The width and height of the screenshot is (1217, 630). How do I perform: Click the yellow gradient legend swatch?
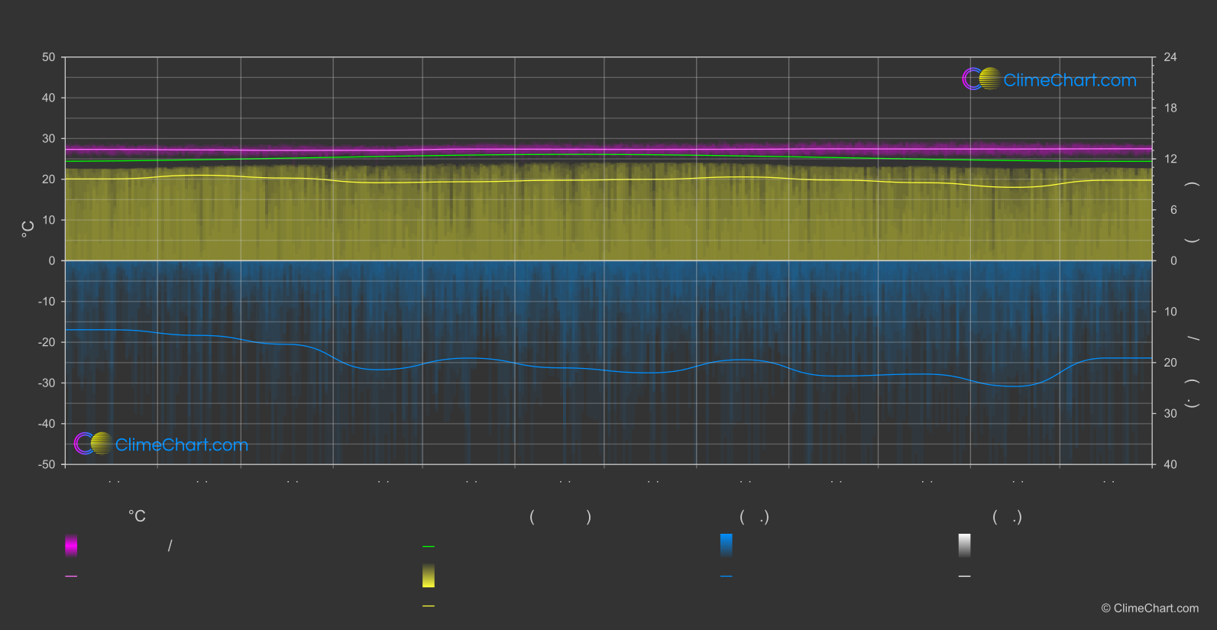click(x=429, y=576)
